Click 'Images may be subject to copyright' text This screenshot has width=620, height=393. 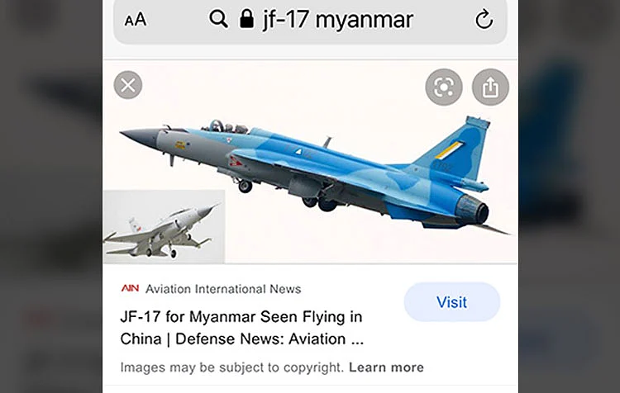(x=232, y=367)
